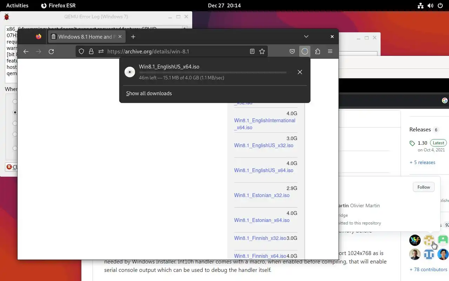Open clock Dec 27 20:14 menu
Image resolution: width=449 pixels, height=281 pixels.
224,6
